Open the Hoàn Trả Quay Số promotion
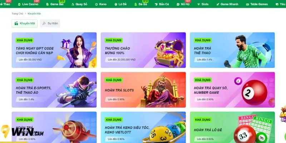The width and height of the screenshot is (286, 143). [x=232, y=90]
